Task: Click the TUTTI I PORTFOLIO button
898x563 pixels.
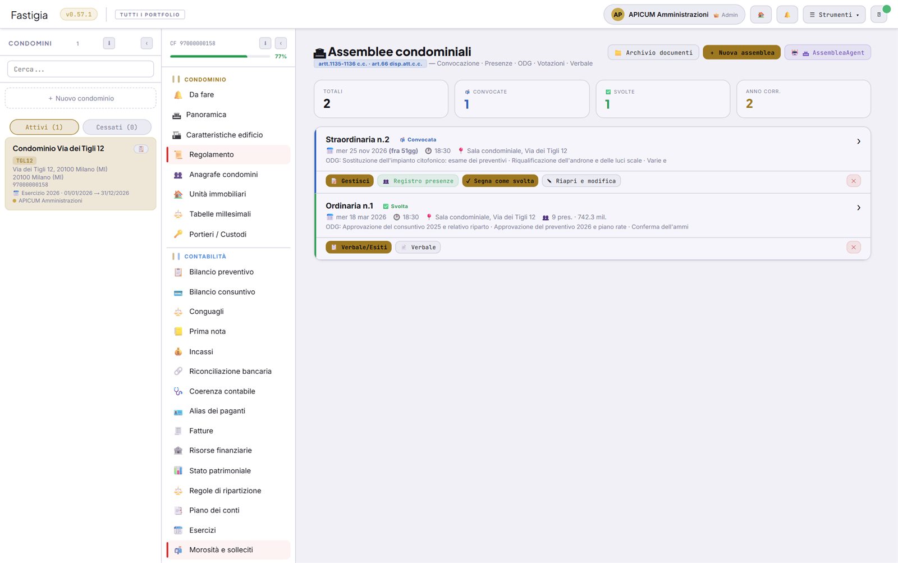Action: 150,15
